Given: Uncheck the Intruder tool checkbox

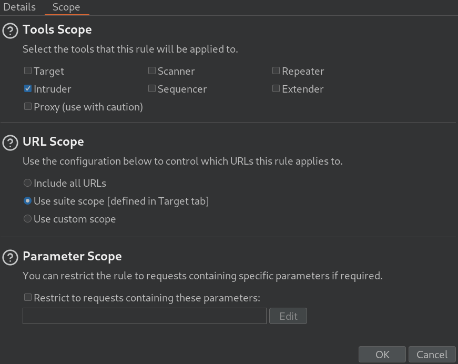Looking at the screenshot, I should 28,88.
